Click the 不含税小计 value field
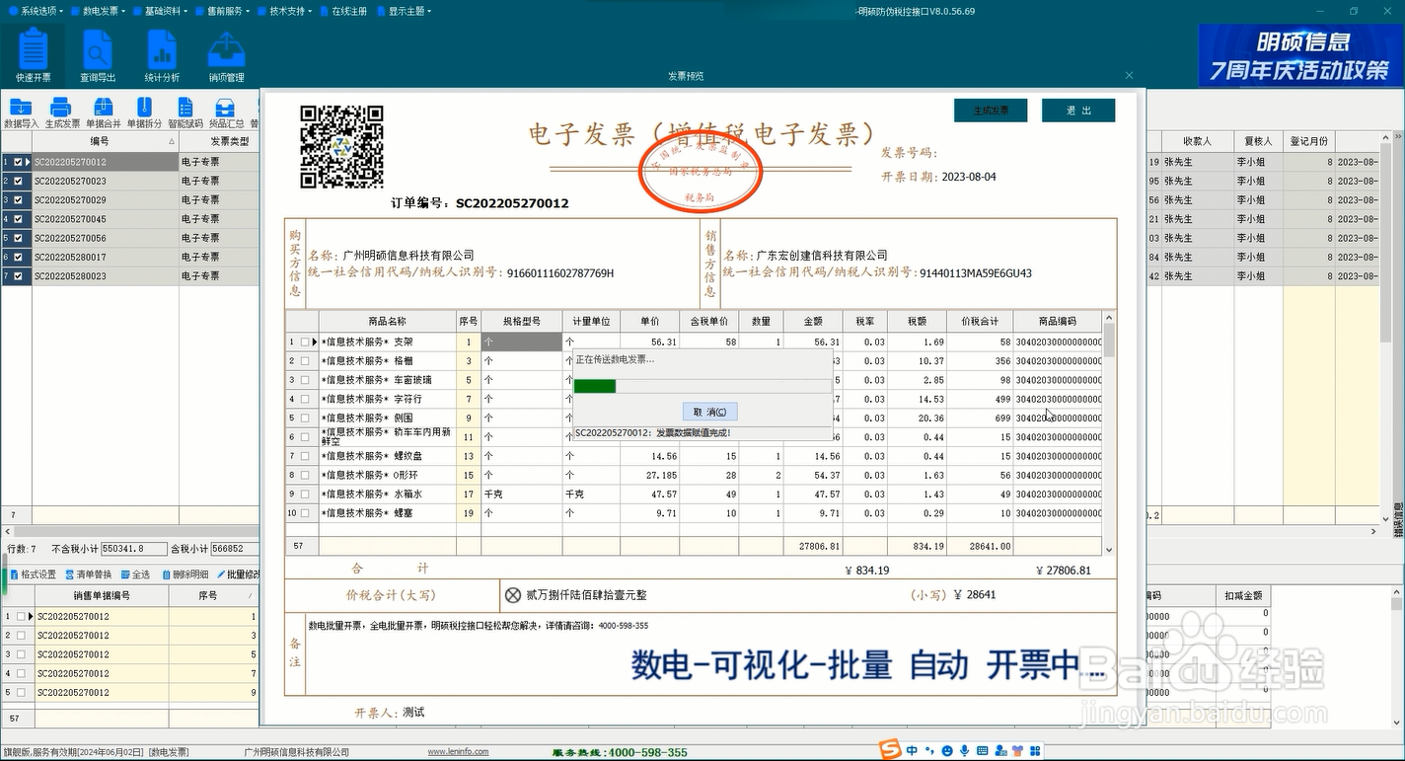Image resolution: width=1405 pixels, height=761 pixels. tap(135, 549)
